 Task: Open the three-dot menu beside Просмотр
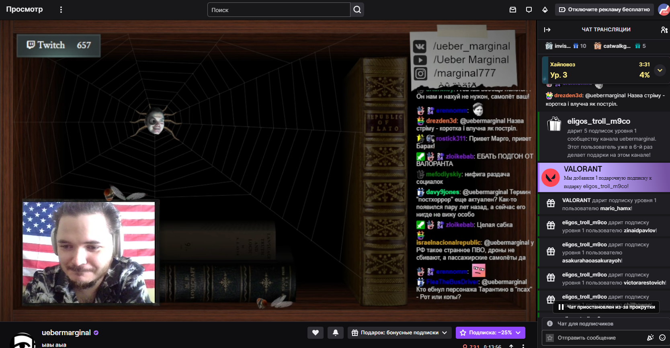point(61,10)
